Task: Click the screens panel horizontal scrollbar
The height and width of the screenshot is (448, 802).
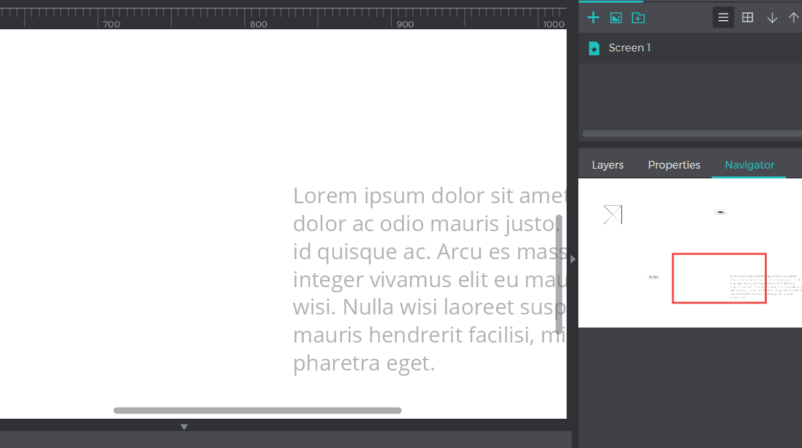Action: (691, 133)
